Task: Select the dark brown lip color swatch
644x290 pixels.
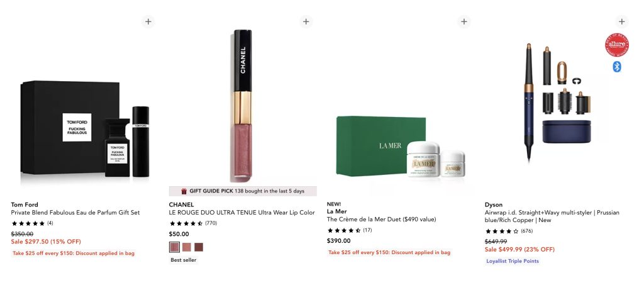Action: (199, 247)
